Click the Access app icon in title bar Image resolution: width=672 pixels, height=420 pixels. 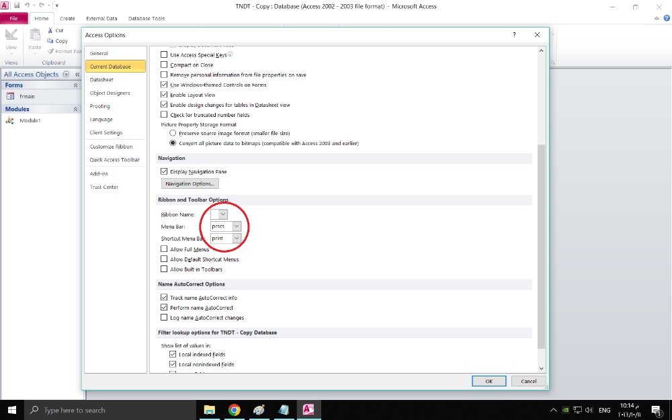point(4,5)
